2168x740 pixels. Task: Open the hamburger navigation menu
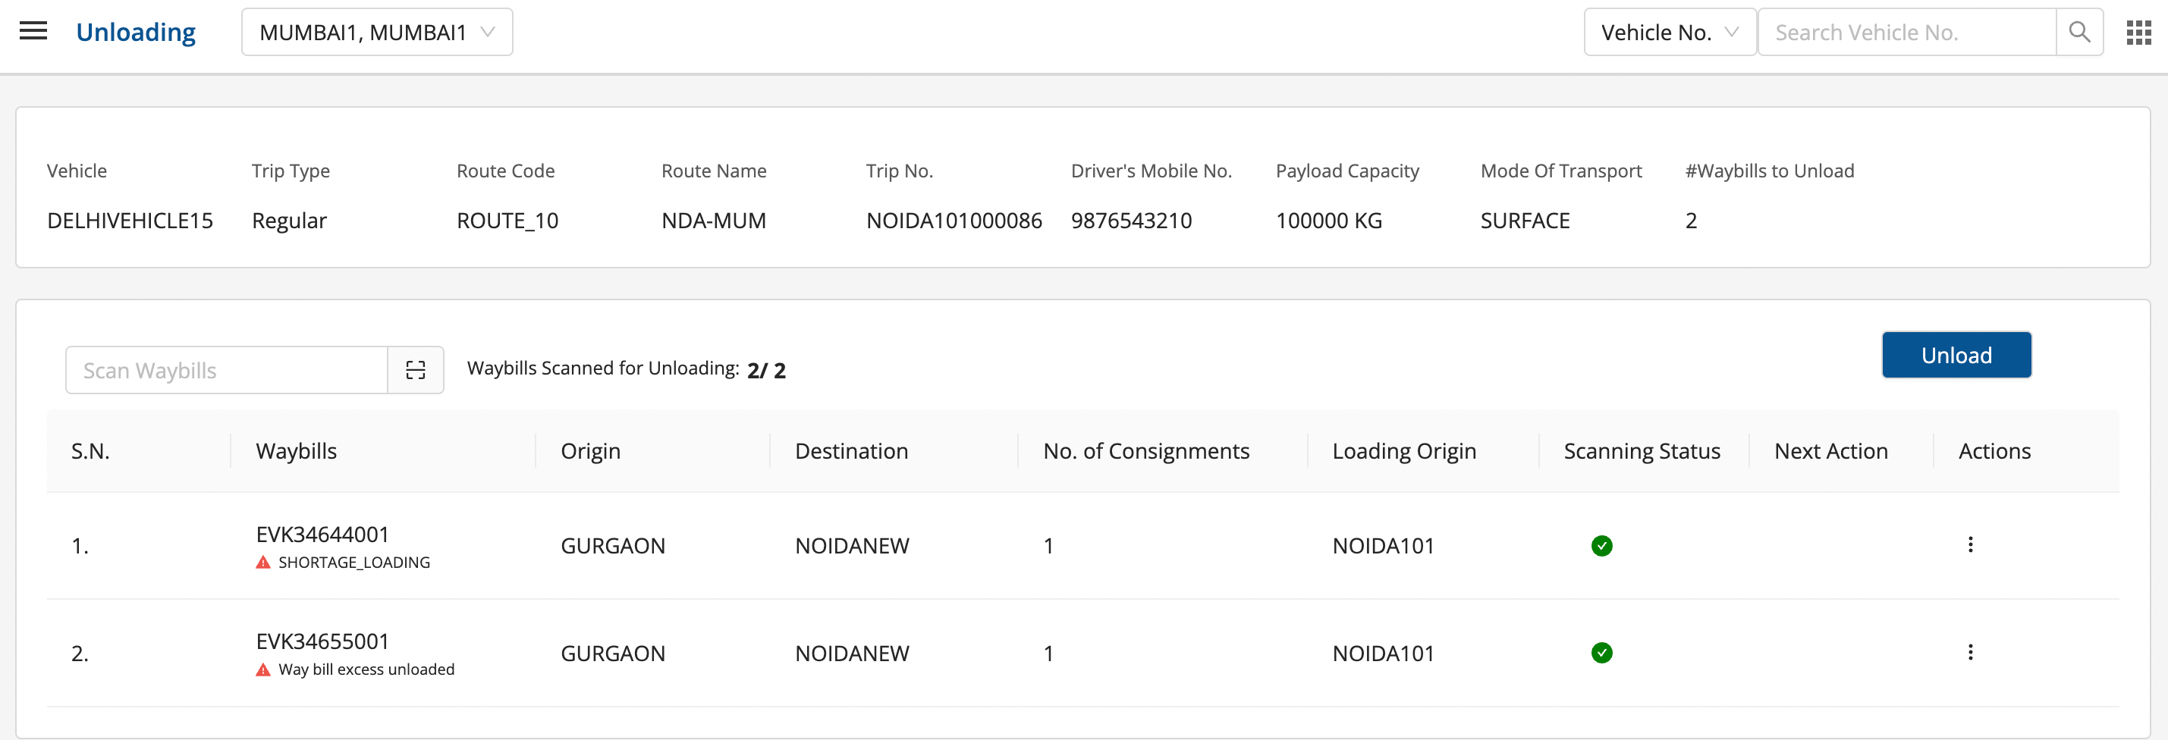33,32
